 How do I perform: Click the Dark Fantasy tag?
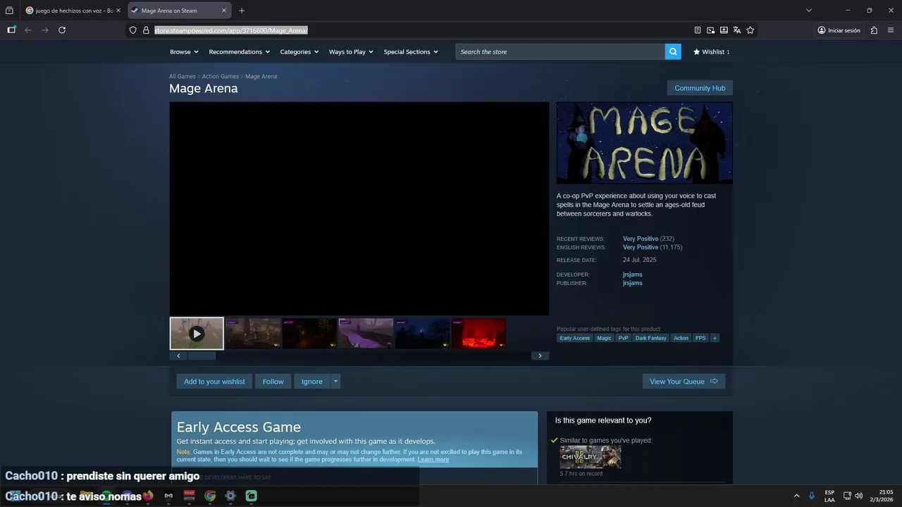650,338
